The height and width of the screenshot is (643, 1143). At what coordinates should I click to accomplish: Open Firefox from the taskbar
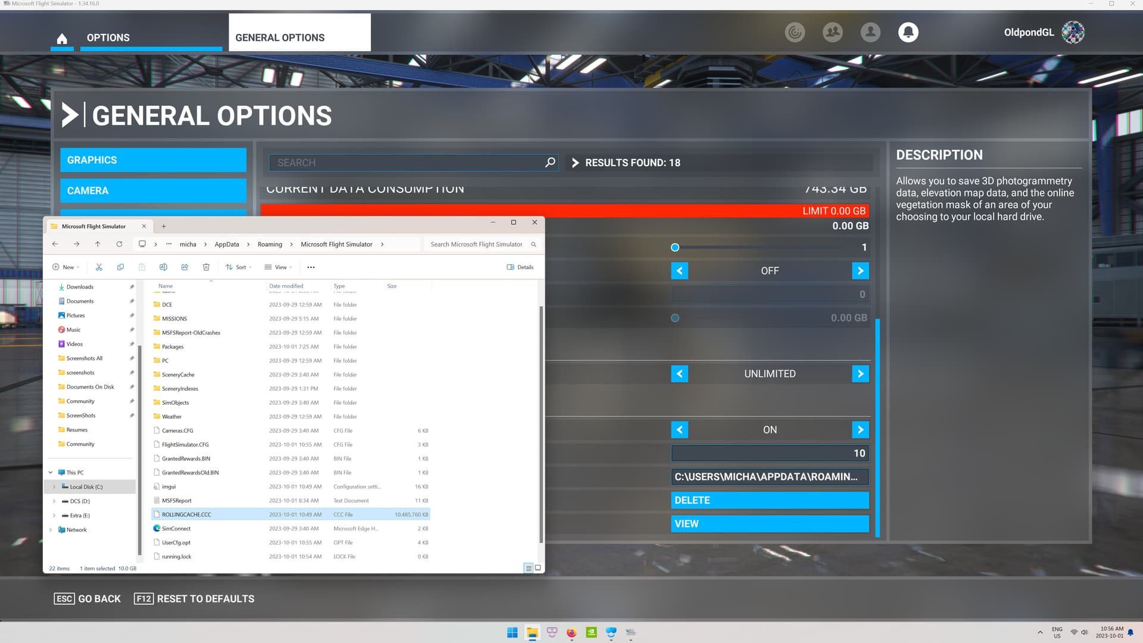point(571,632)
